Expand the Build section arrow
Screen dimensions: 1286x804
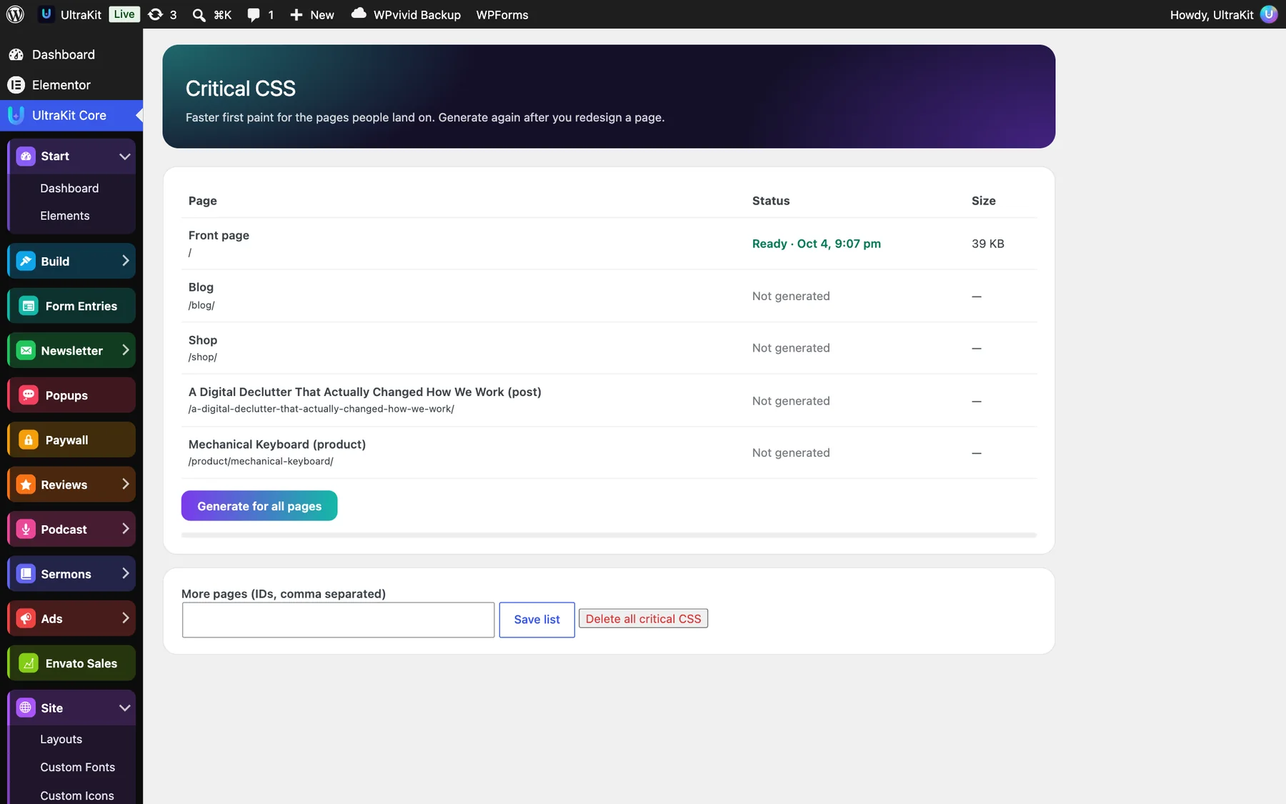126,261
